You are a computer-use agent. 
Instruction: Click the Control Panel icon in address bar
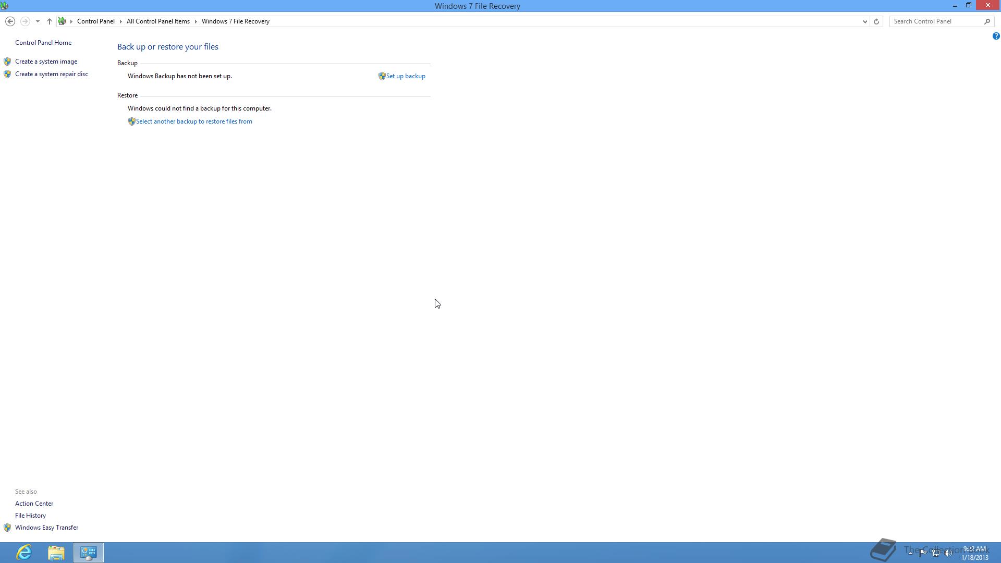[x=62, y=21]
